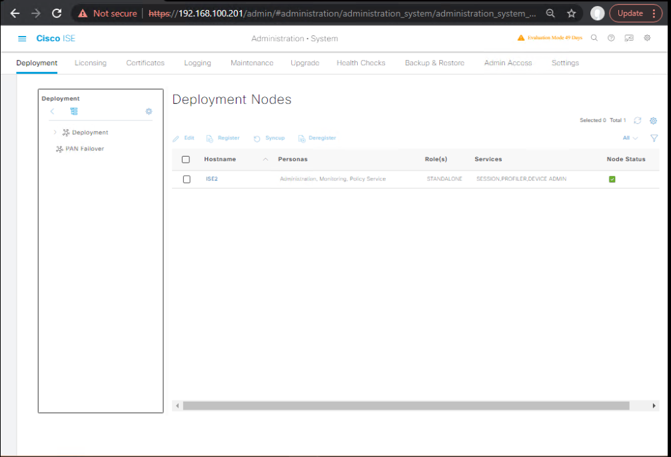Switch to the Deployment tab
Image resolution: width=671 pixels, height=457 pixels.
click(x=37, y=63)
